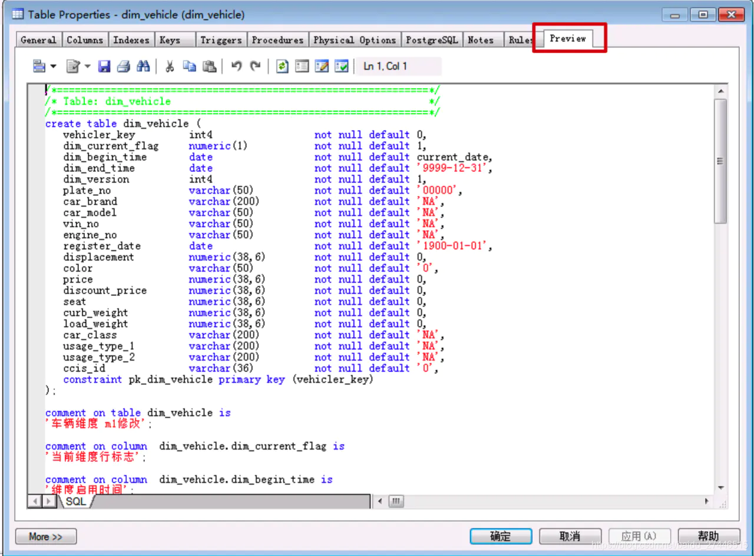754x556 pixels.
Task: Select the SQL sheet tab at bottom
Action: click(x=75, y=501)
